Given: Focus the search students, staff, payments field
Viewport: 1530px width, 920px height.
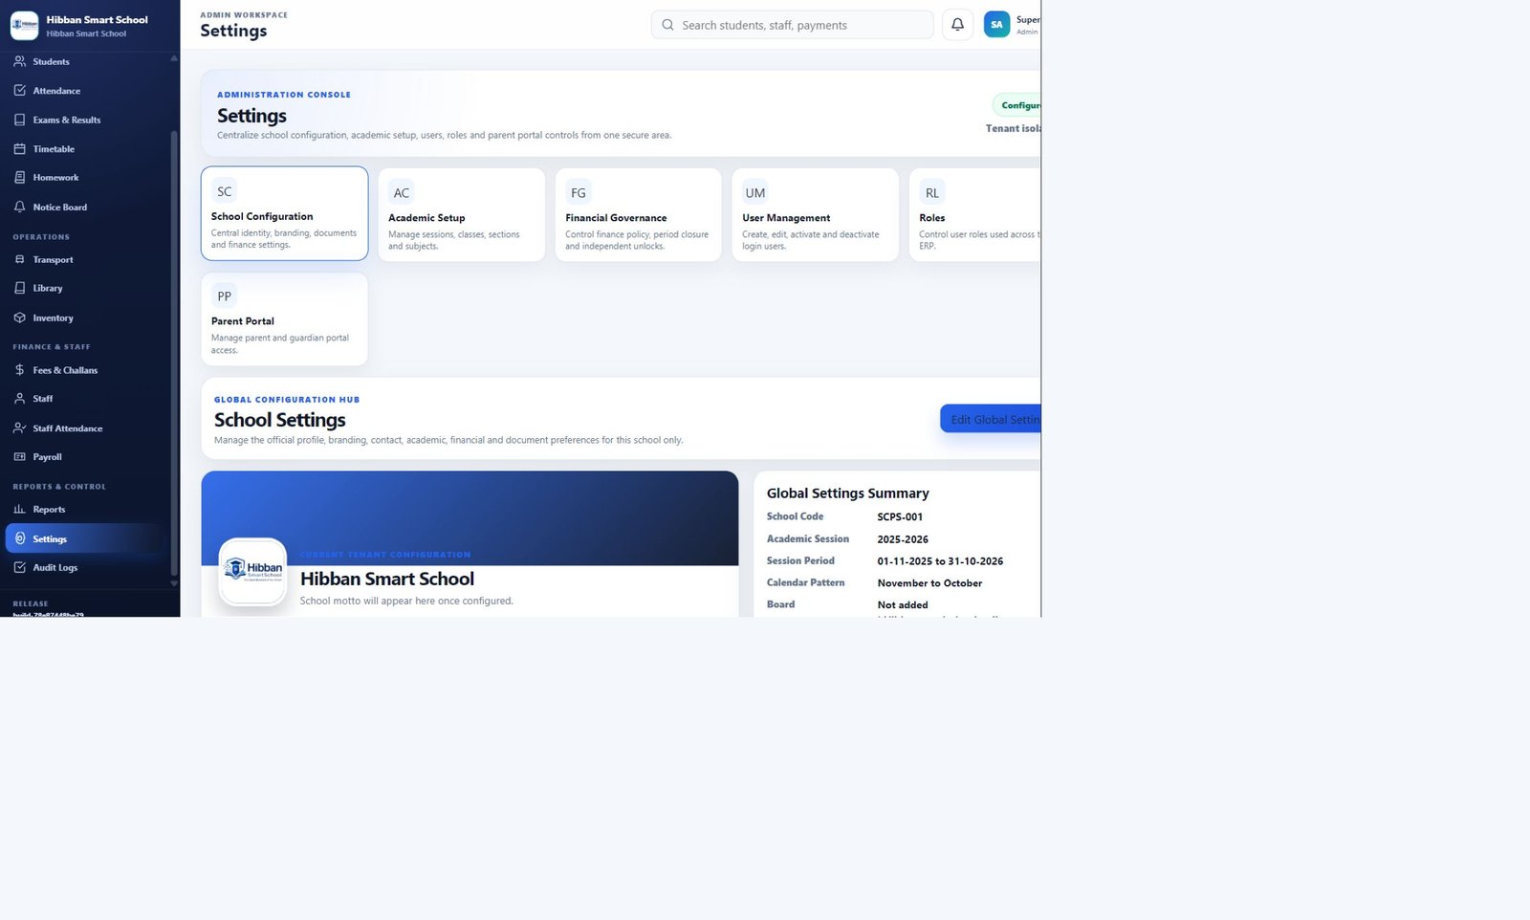Looking at the screenshot, I should coord(792,25).
